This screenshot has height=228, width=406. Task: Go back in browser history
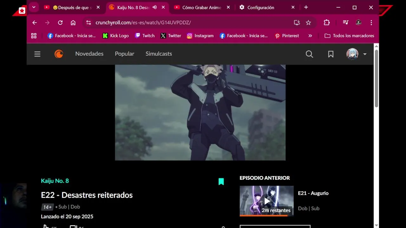click(x=35, y=22)
